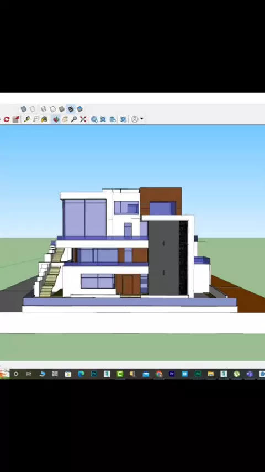Image resolution: width=265 pixels, height=472 pixels.
Task: Open Premiere Pro from taskbar
Action: pos(172,374)
